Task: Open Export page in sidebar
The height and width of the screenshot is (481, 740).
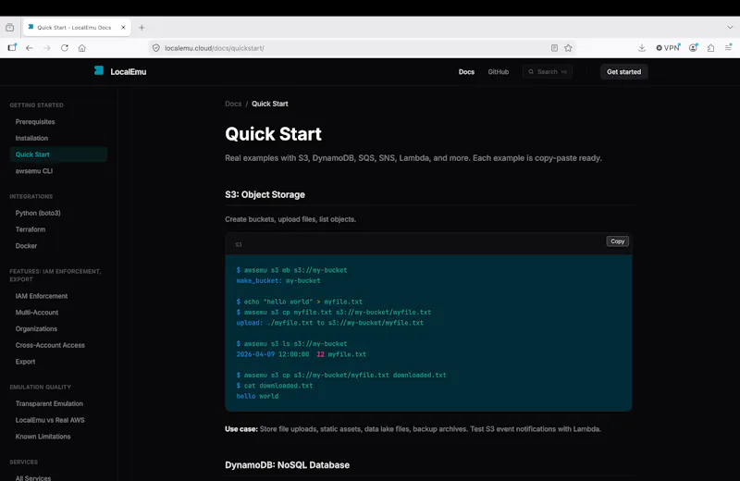Action: (x=26, y=362)
